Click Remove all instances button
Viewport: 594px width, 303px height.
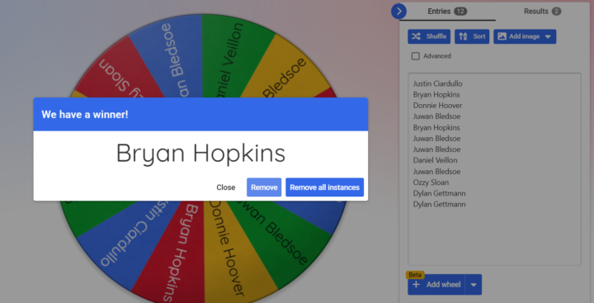(325, 187)
